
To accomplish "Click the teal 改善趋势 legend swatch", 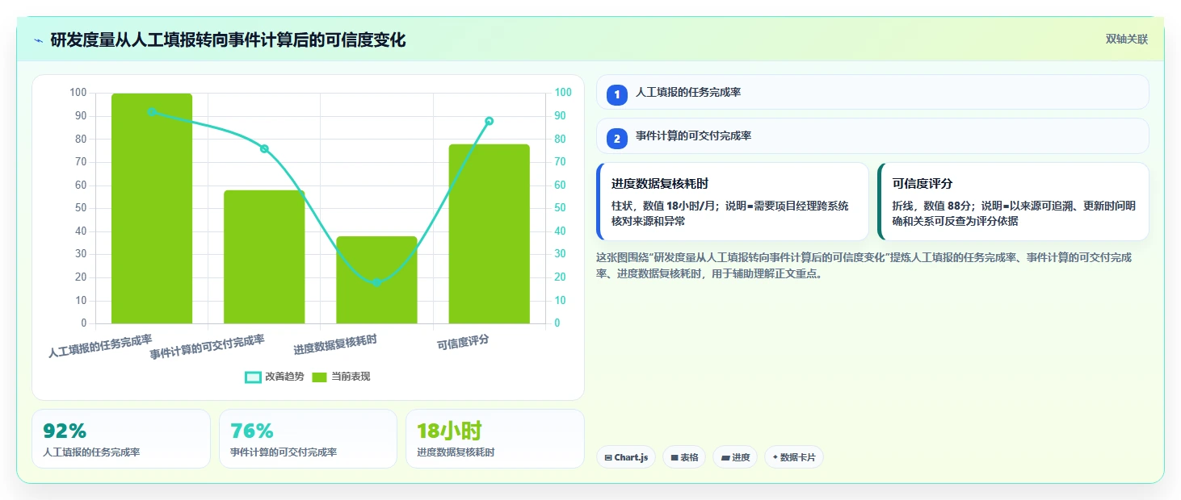I will pos(253,377).
